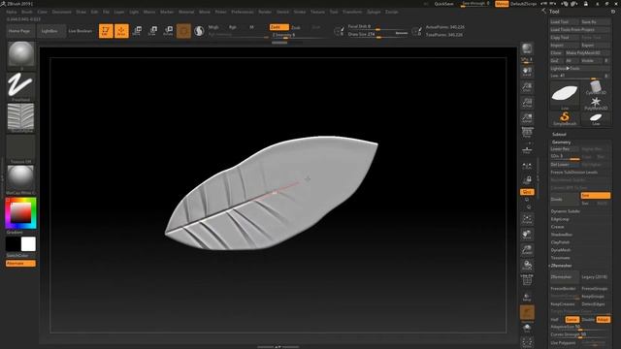Open the BrushAlpha thumbnail picker
Viewport: 621px width, 349px height.
tap(21, 117)
